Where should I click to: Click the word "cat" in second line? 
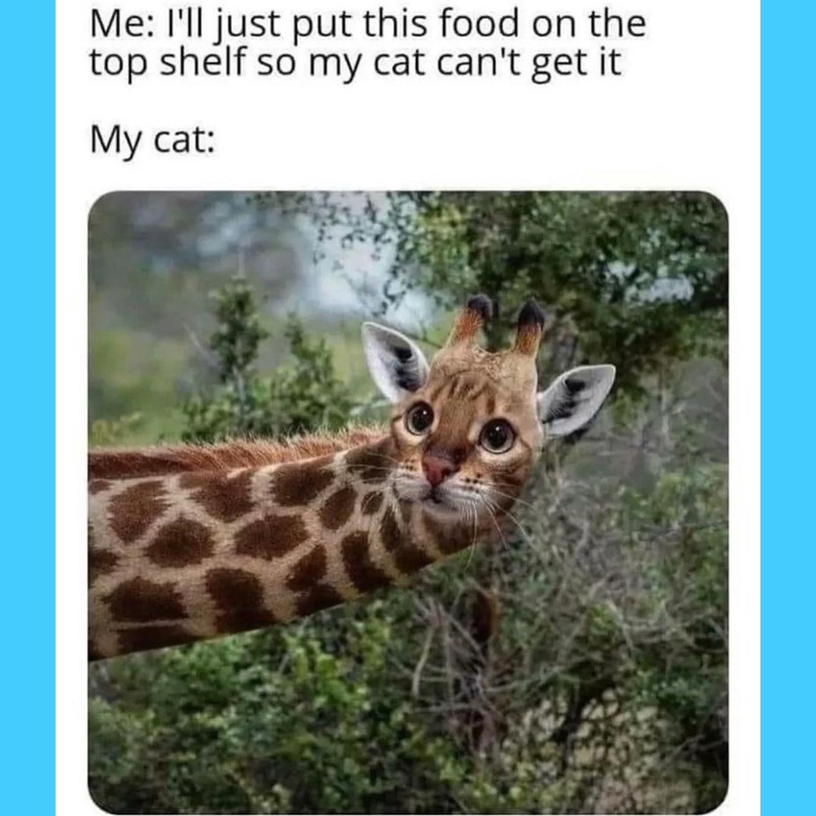pos(401,63)
